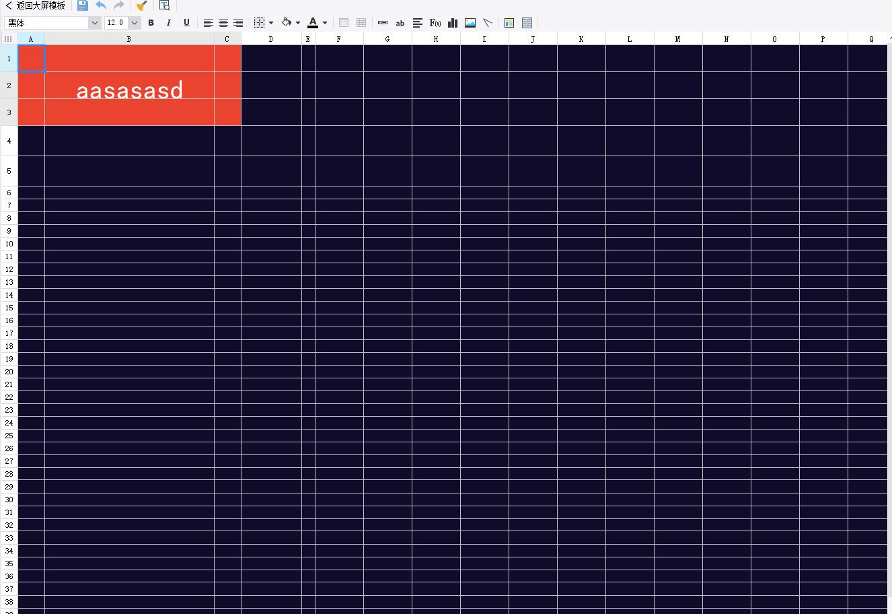
Task: Toggle italic formatting
Action: 169,23
